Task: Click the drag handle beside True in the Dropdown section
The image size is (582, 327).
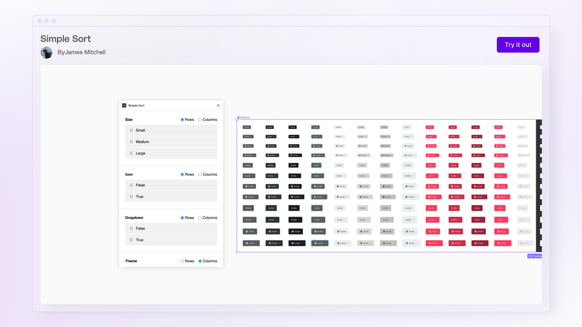Action: (131, 240)
